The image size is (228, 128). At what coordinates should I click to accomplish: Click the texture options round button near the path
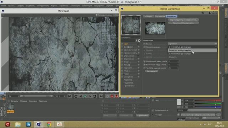pyautogui.click(x=178, y=114)
